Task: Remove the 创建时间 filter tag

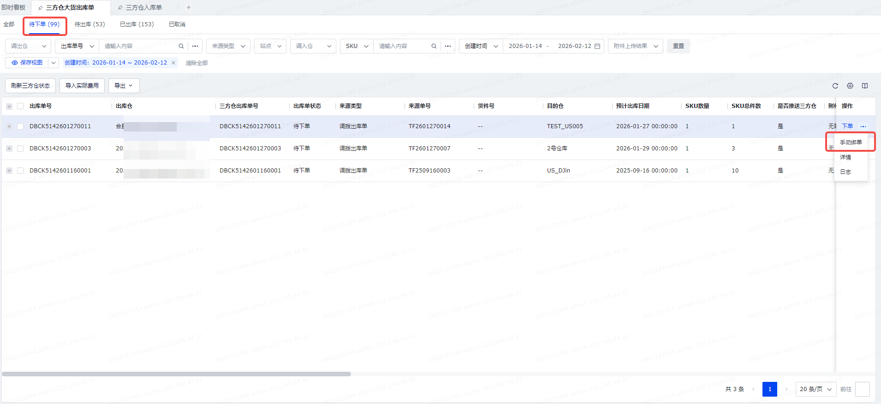Action: click(173, 63)
